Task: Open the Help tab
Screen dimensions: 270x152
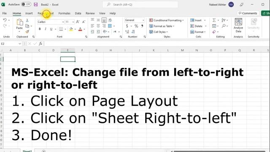Action: (x=113, y=13)
